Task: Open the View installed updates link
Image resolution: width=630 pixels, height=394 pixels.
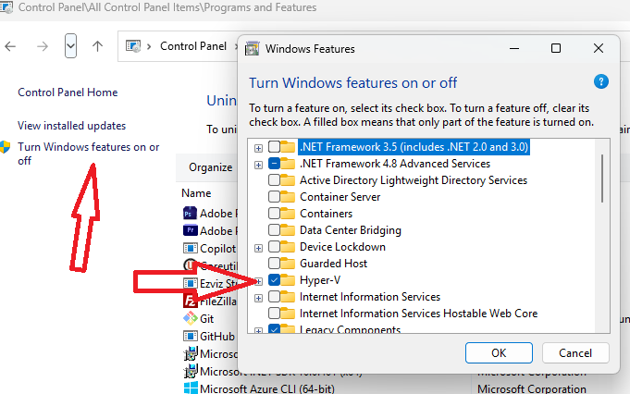Action: [x=71, y=126]
